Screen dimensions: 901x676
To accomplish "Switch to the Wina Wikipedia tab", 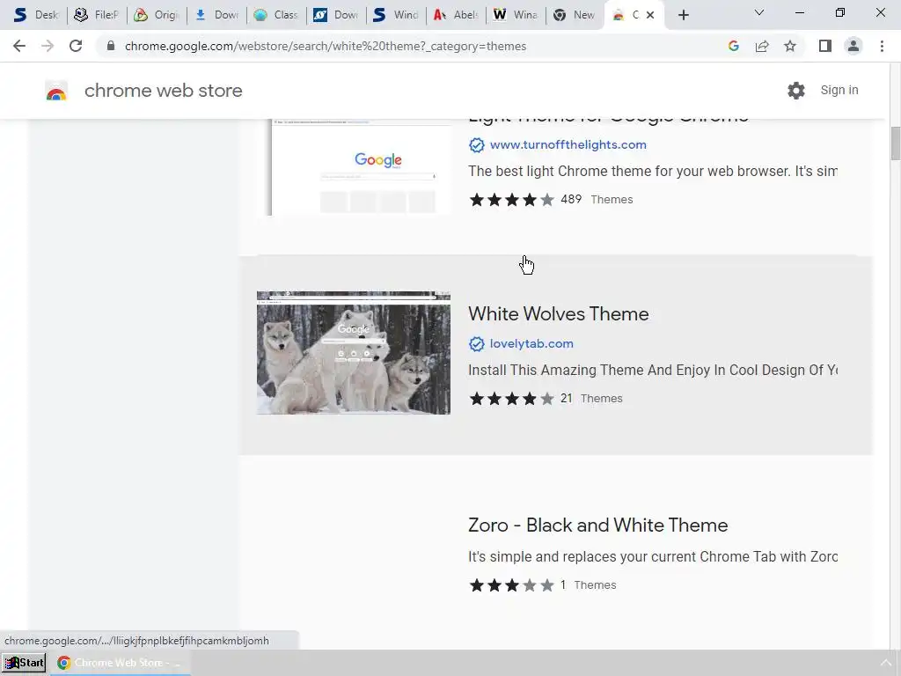I will point(516,15).
